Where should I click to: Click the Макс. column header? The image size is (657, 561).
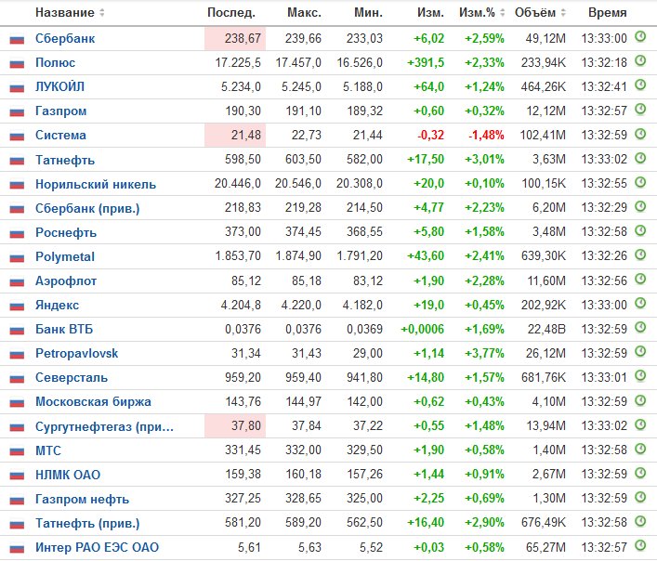point(304,13)
